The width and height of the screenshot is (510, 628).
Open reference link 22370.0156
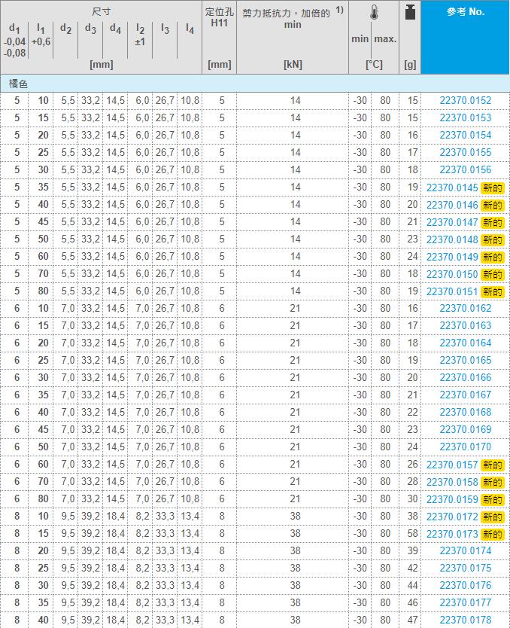pos(465,170)
